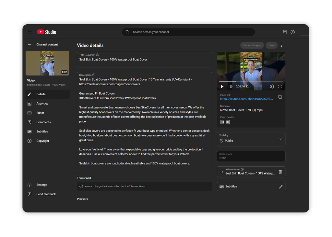The height and width of the screenshot is (237, 332).
Task: Click into the Title text field
Action: pos(144,60)
